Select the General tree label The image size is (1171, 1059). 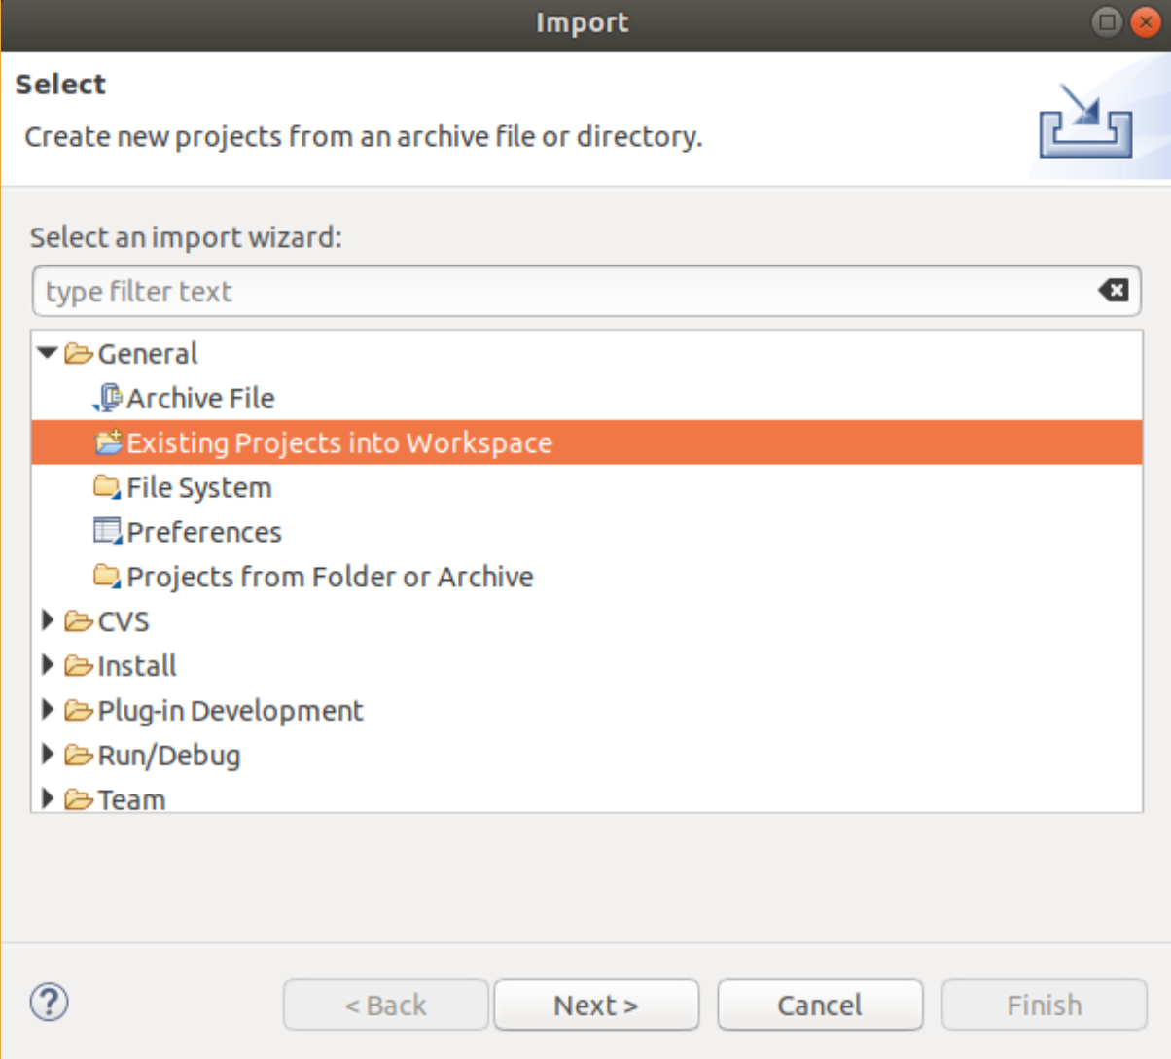point(148,353)
